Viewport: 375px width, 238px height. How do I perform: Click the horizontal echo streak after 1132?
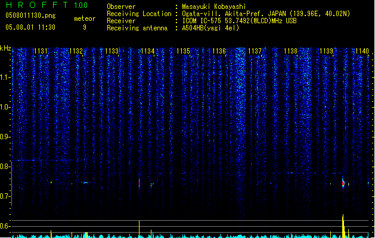[85, 183]
